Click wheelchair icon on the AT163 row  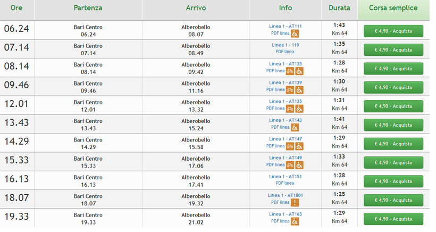[x=295, y=221]
